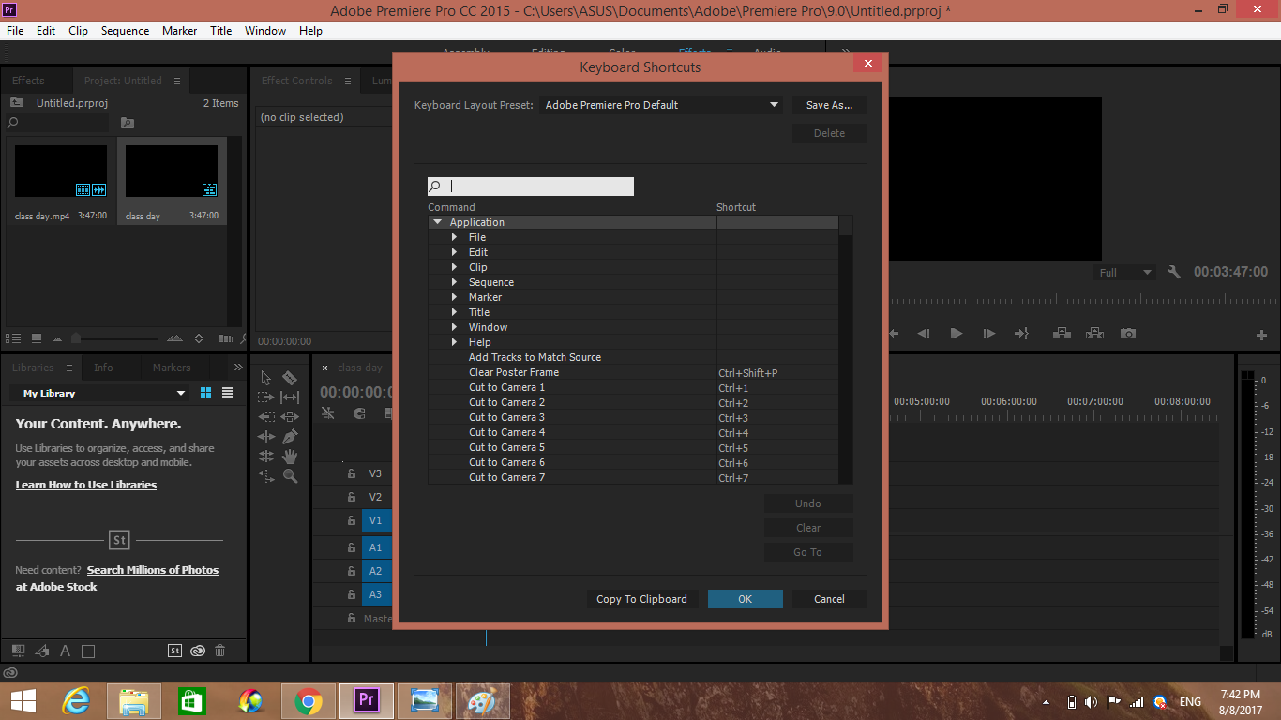Expand the Sequence shortcuts group
The width and height of the screenshot is (1281, 720).
(455, 282)
